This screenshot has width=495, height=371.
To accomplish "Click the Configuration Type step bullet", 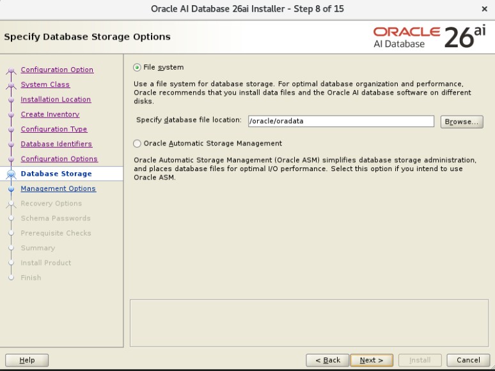I will click(12, 129).
